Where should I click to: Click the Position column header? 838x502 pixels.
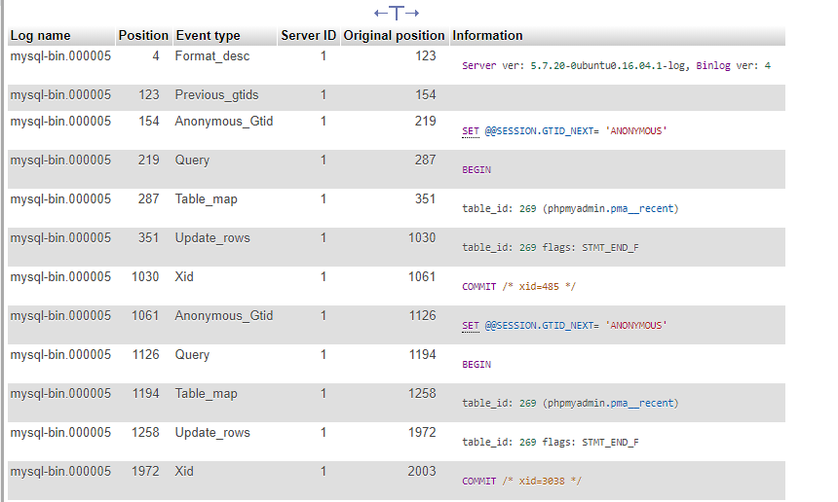pos(143,36)
